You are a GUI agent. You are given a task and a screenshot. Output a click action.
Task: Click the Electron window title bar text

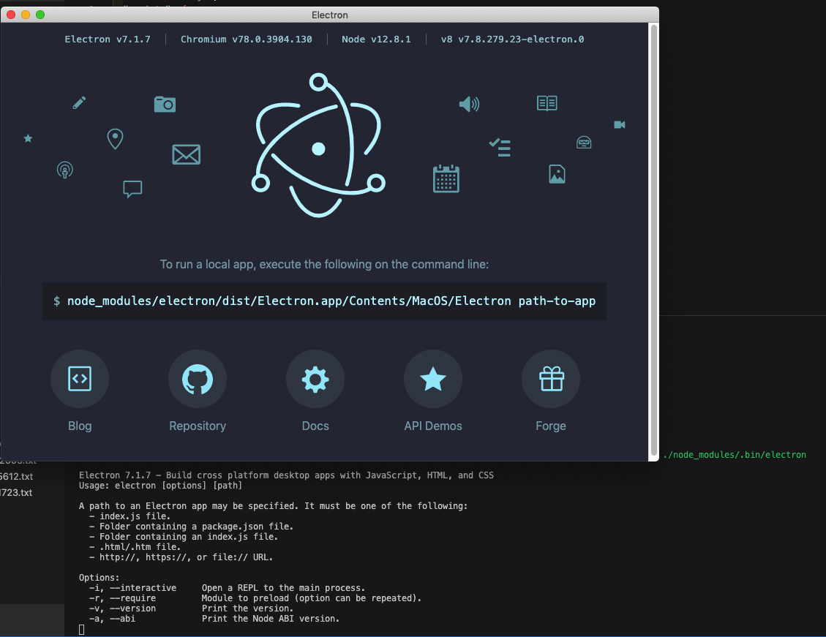pos(330,15)
